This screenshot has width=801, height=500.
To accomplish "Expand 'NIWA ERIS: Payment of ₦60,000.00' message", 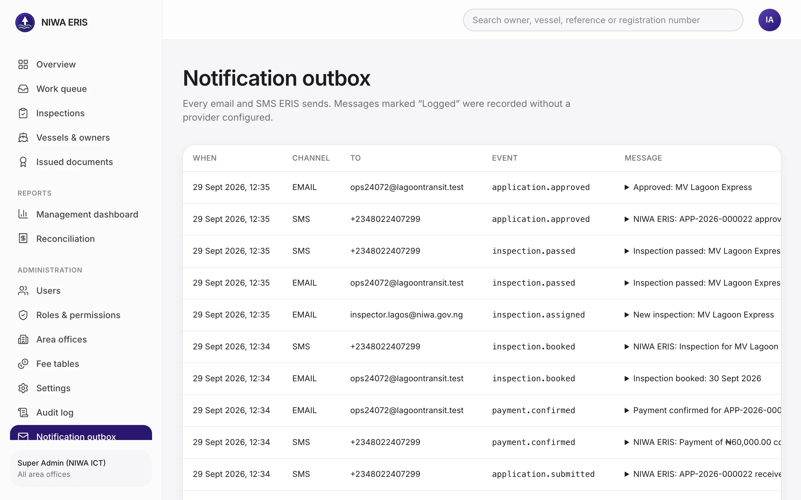I will [x=702, y=442].
